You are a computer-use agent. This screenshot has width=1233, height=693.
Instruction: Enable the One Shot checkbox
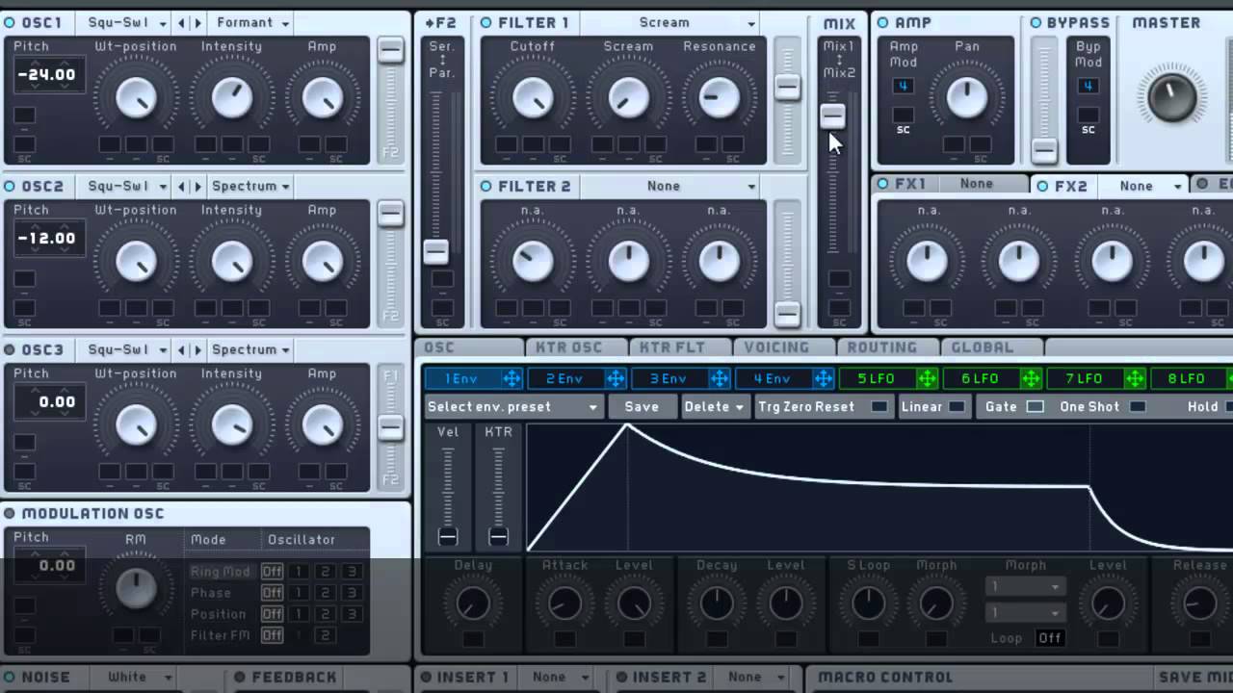(1138, 406)
